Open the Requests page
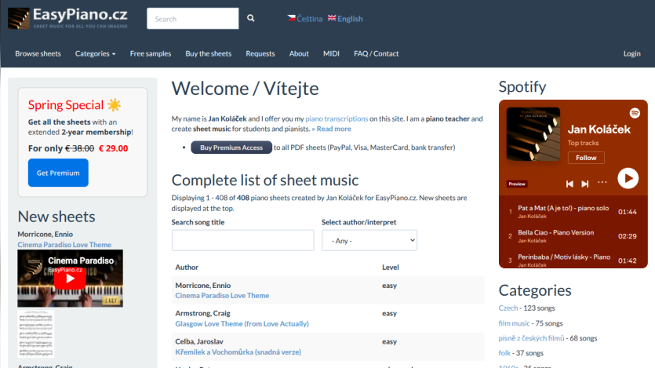The height and width of the screenshot is (368, 655). point(260,53)
